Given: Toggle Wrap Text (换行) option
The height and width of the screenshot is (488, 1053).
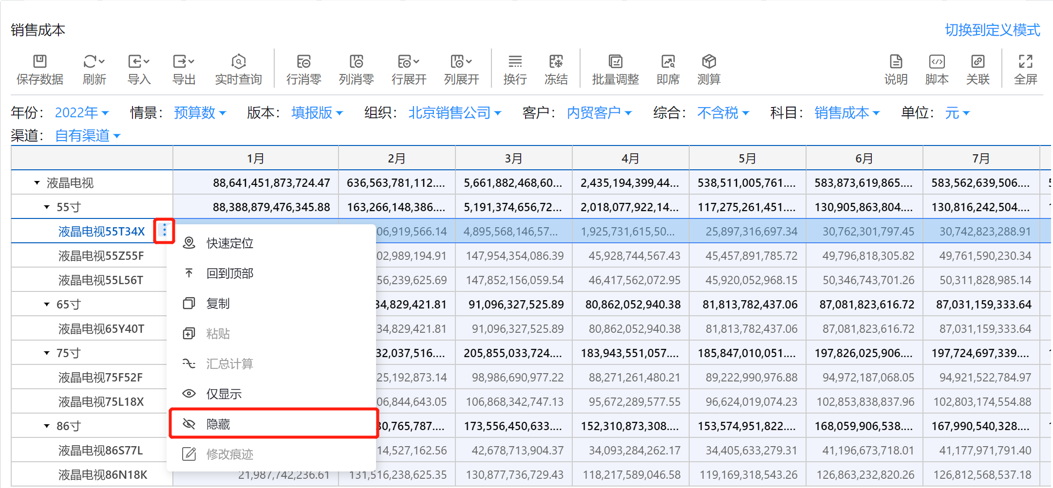Looking at the screenshot, I should [x=515, y=62].
